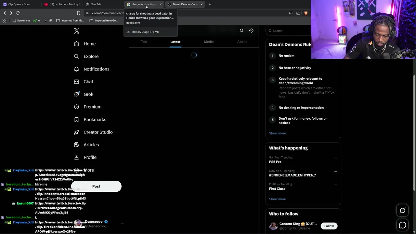This screenshot has height=234, width=416.
Task: Open options for First Class trend
Action: point(335,185)
